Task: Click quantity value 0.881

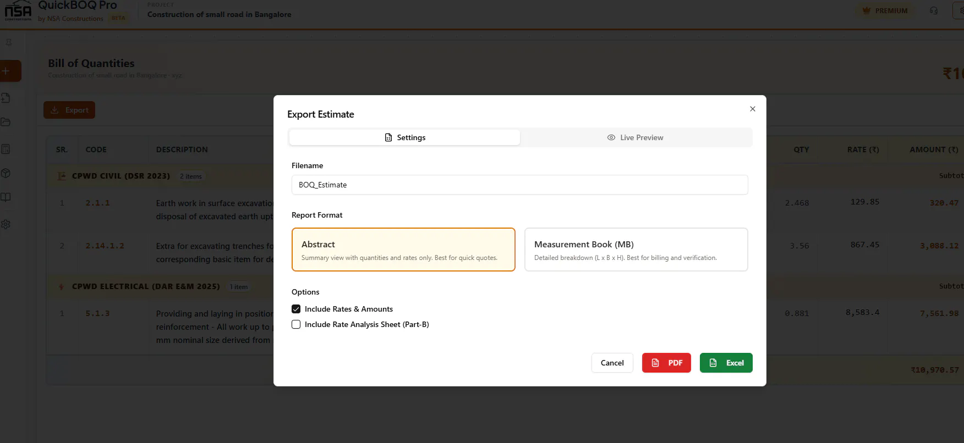Action: [x=797, y=313]
